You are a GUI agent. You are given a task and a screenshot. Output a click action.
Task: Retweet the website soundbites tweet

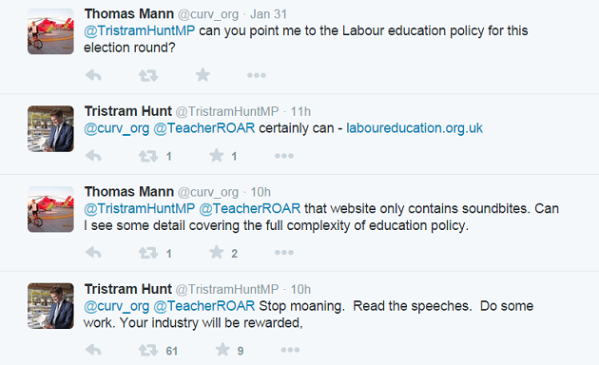coord(148,253)
